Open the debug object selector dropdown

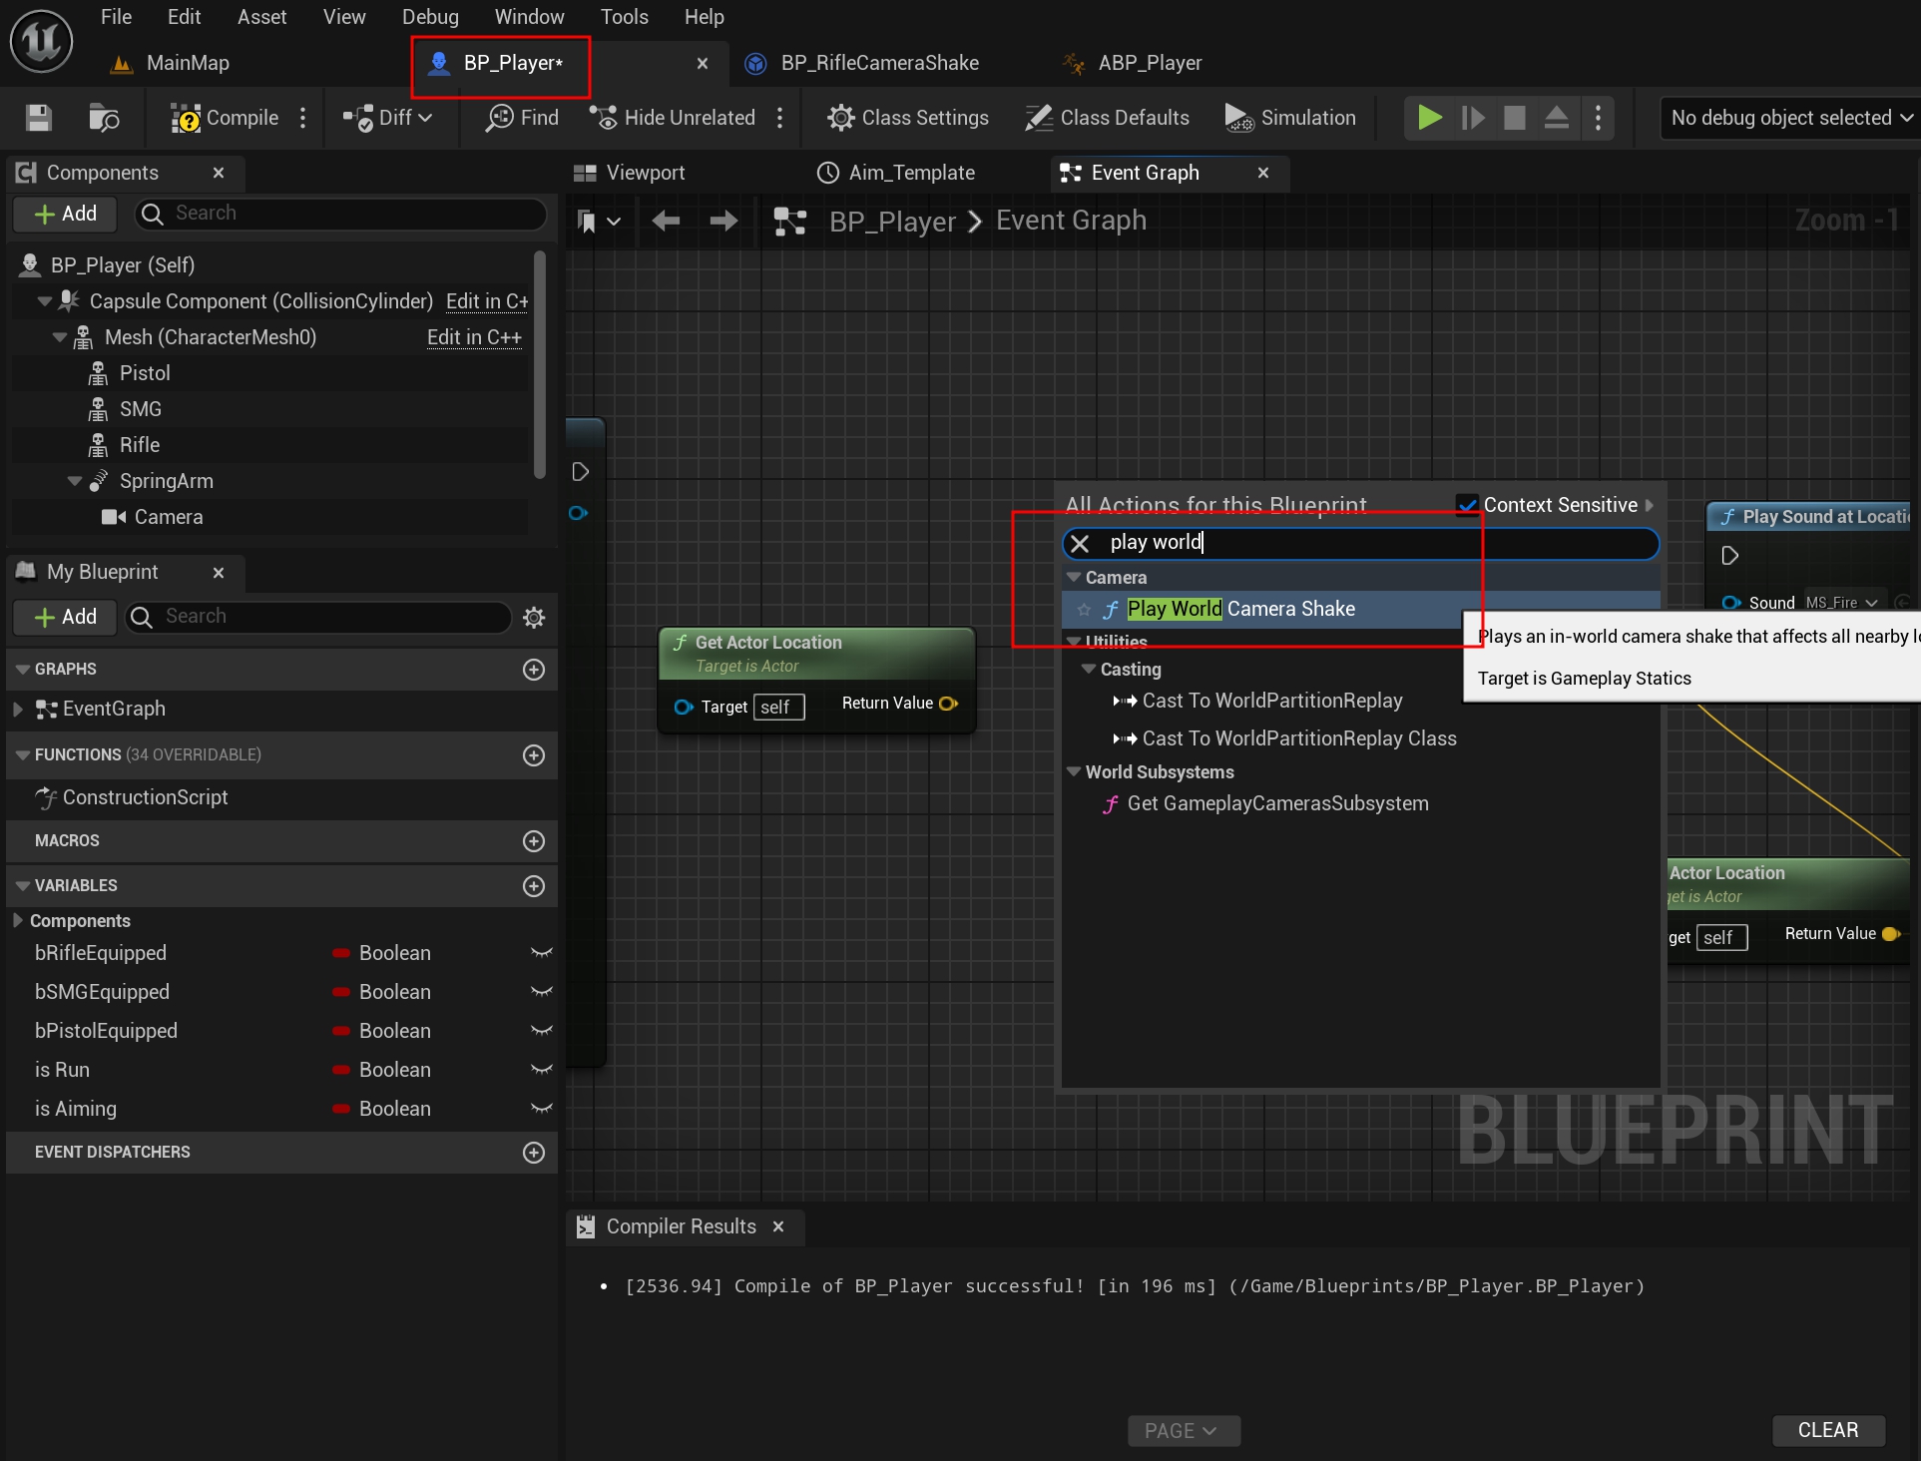pyautogui.click(x=1790, y=118)
